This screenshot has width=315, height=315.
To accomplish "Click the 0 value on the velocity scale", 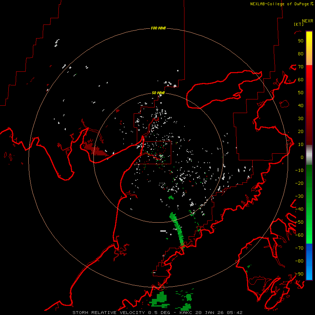I will (x=302, y=157).
